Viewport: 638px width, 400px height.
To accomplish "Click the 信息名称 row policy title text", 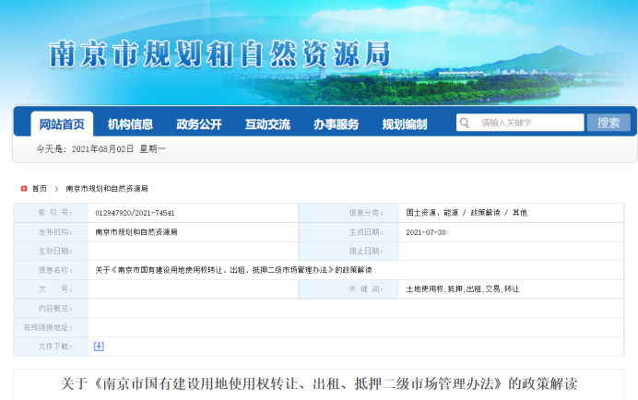I will pyautogui.click(x=233, y=270).
